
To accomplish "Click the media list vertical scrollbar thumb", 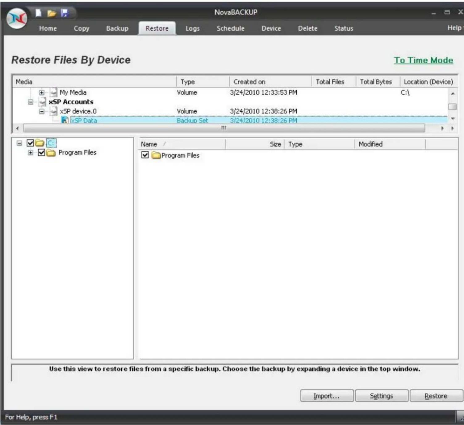I will 452,107.
